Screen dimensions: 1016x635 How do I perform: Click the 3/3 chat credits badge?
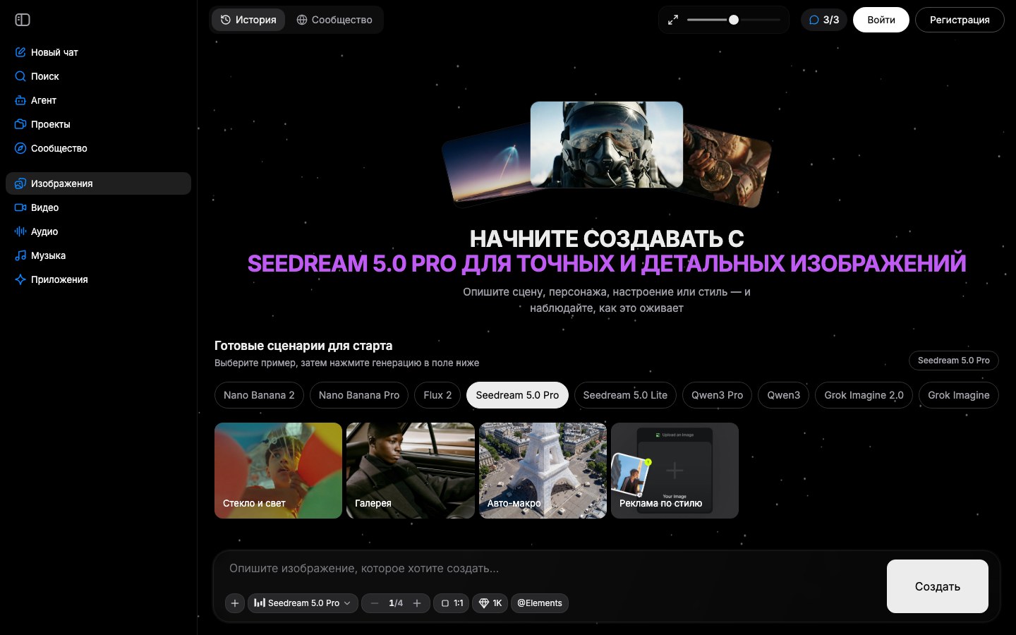(x=823, y=20)
